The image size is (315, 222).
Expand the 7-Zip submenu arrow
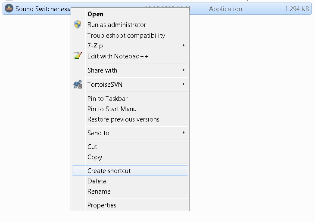click(184, 46)
